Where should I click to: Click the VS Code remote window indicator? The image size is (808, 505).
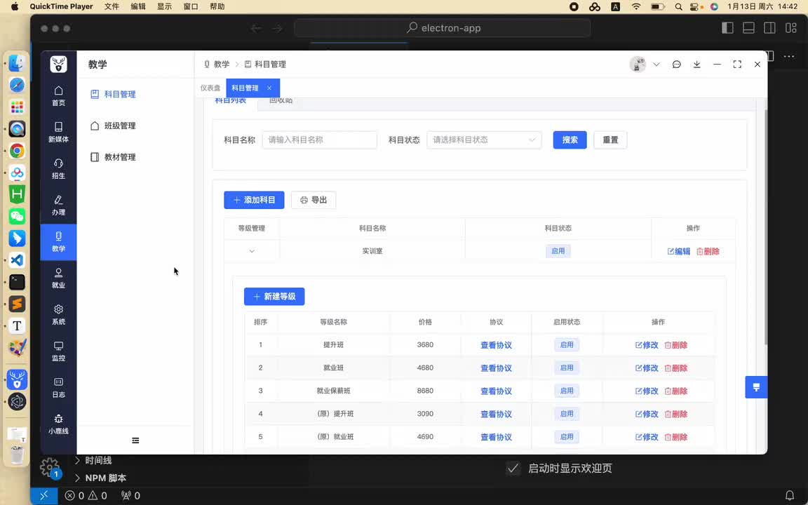43,496
